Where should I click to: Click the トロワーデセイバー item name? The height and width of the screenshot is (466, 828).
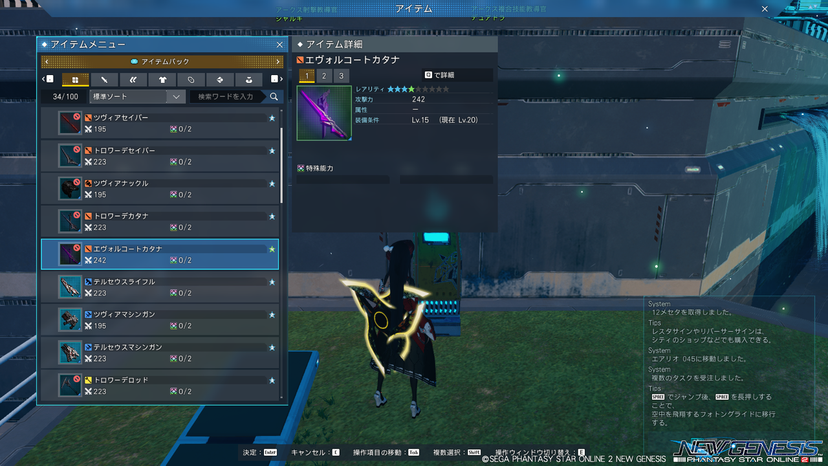(x=125, y=151)
